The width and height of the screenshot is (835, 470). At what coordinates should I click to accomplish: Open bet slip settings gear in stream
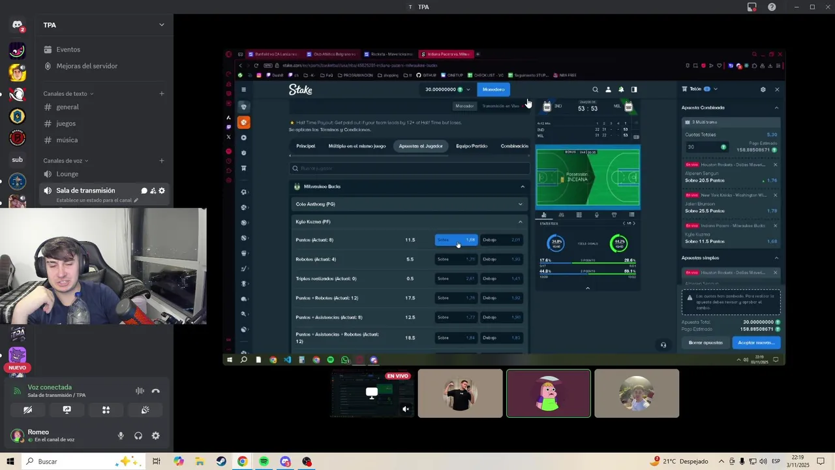click(763, 89)
